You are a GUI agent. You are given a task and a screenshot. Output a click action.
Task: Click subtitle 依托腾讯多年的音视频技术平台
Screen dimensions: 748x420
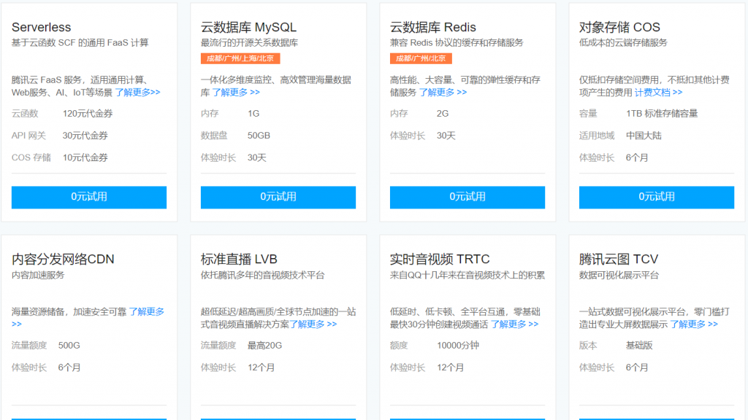point(263,275)
